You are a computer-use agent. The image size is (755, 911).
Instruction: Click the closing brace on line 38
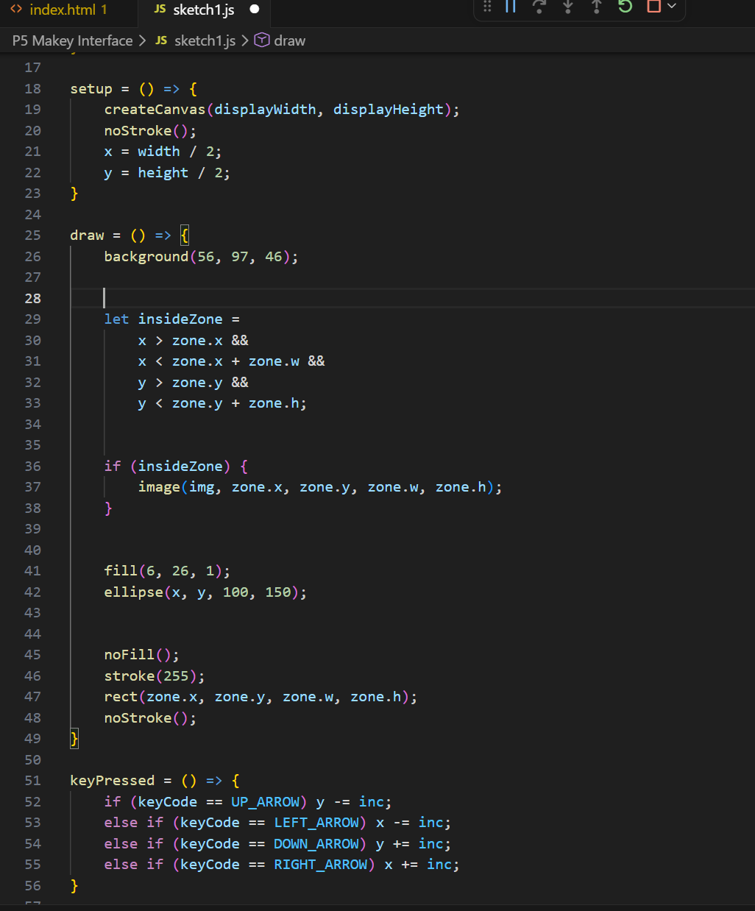tap(108, 508)
